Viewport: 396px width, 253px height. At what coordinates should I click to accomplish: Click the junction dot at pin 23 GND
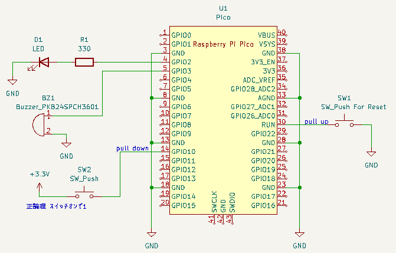(x=300, y=188)
